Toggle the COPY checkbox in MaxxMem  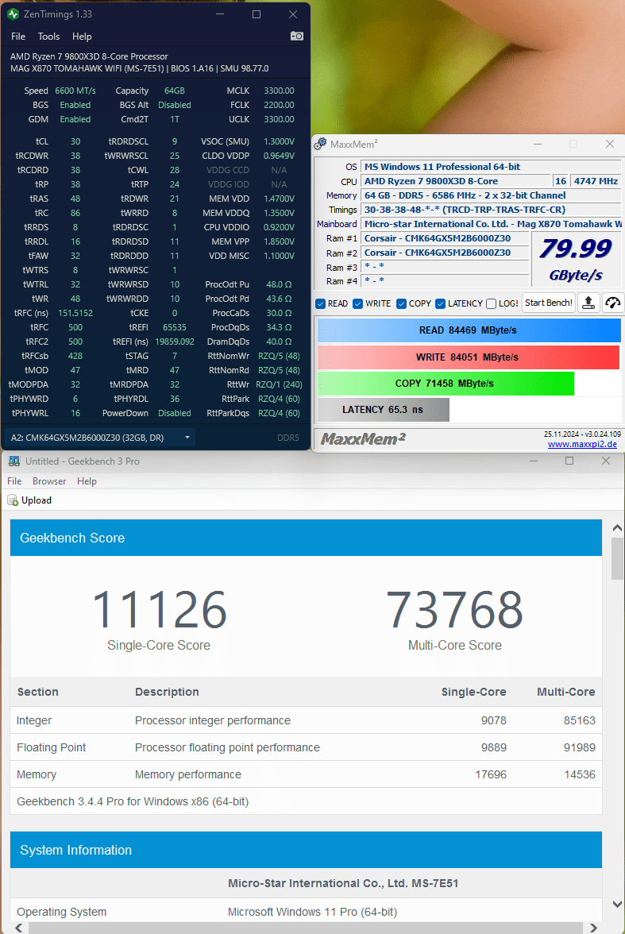coord(402,303)
